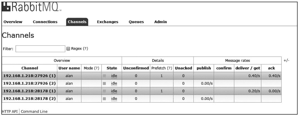299x116 pixels.
Task: Open the Overview tab
Action: click(13, 22)
